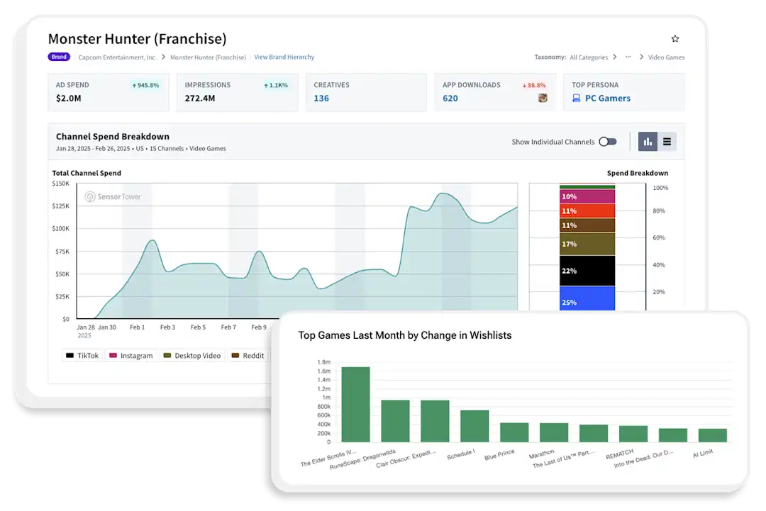
Task: Switch to bar chart view icon
Action: pyautogui.click(x=648, y=142)
